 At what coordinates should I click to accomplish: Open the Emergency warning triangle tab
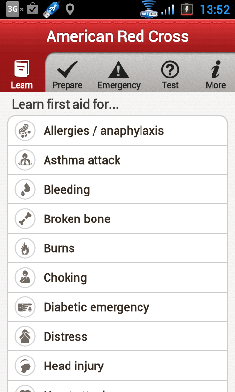pos(118,74)
